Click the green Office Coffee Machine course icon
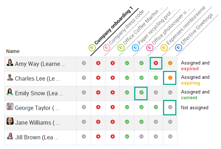The width and height of the screenshot is (221, 149). click(x=121, y=48)
